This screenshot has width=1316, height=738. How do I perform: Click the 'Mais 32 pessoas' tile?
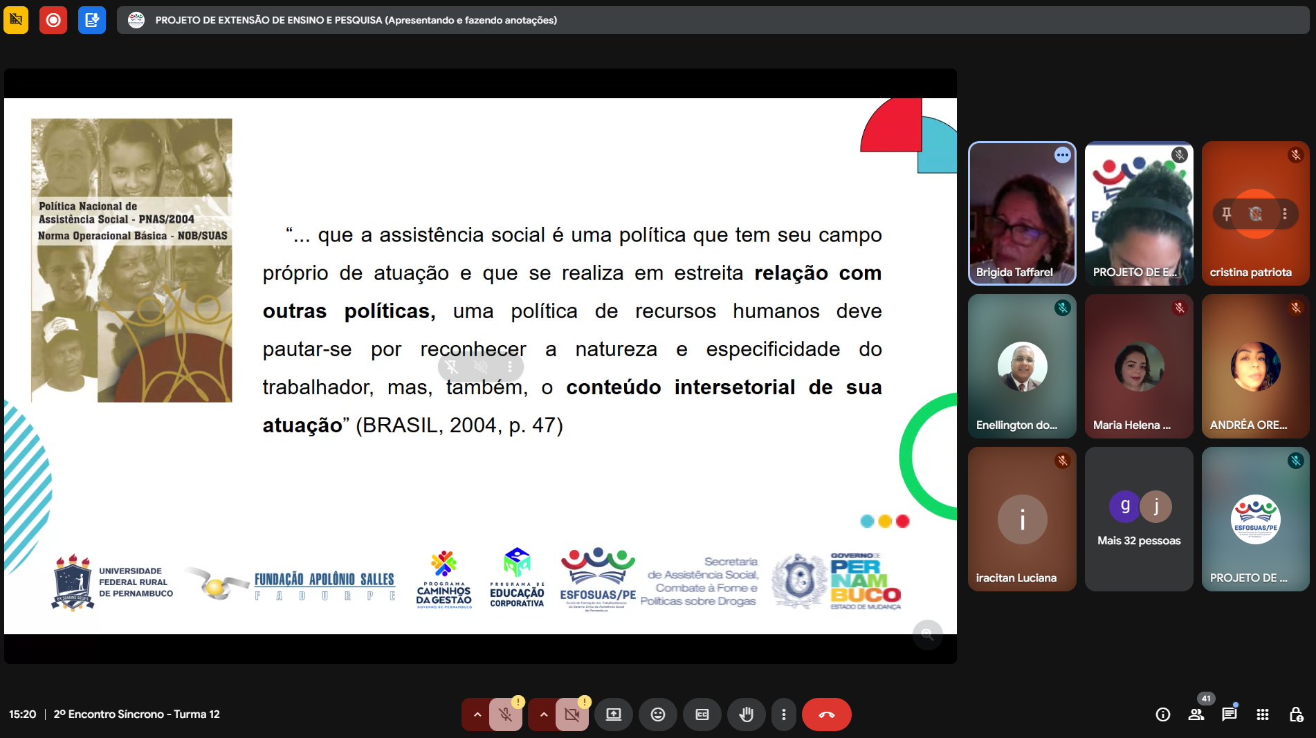pos(1139,519)
